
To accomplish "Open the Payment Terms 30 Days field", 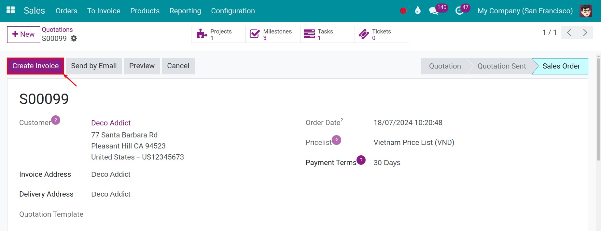I will [387, 163].
